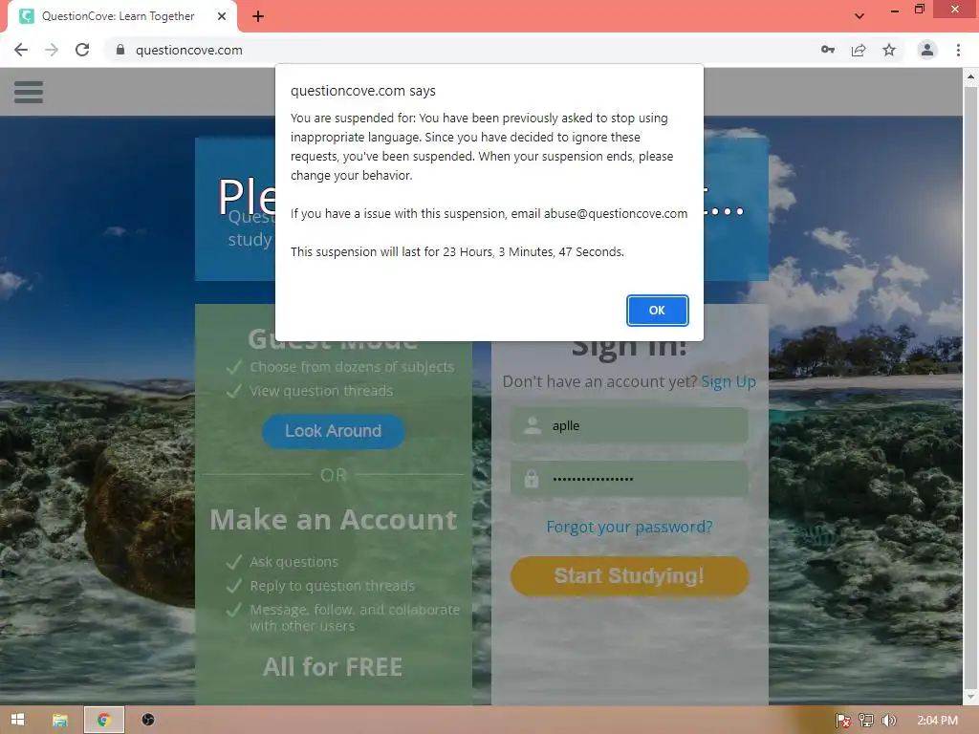Viewport: 979px width, 734px height.
Task: Click the Start Studying! button
Action: (629, 575)
